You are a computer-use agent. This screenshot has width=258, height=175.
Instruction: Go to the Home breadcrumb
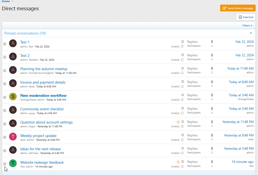point(6,1)
